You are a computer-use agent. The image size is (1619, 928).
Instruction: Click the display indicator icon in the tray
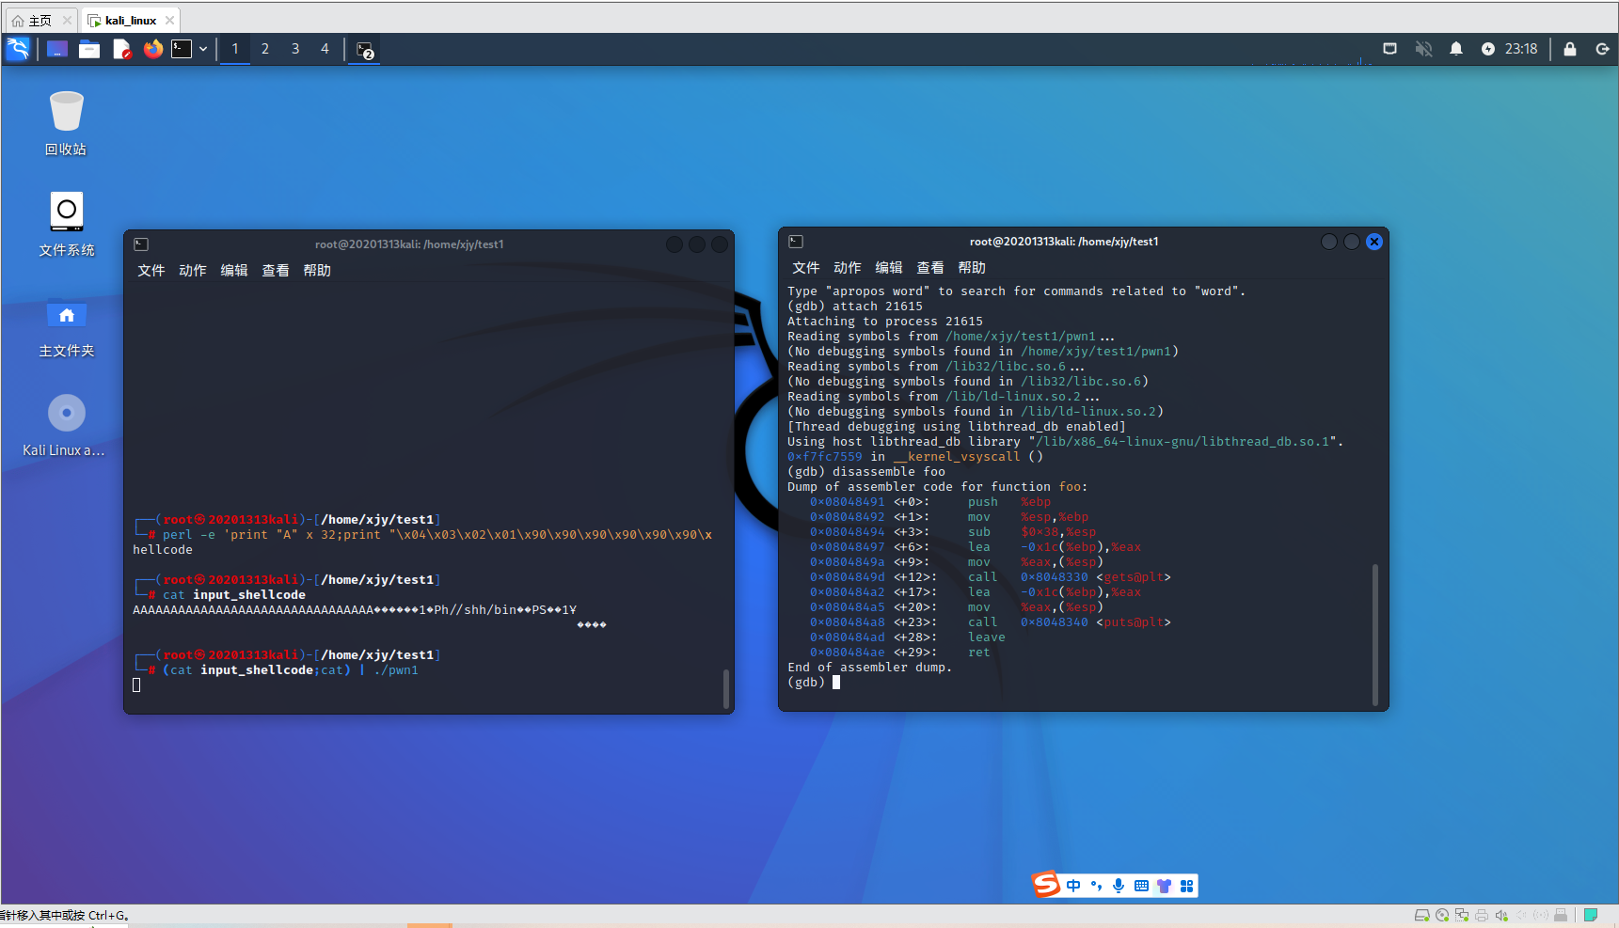(x=1389, y=49)
